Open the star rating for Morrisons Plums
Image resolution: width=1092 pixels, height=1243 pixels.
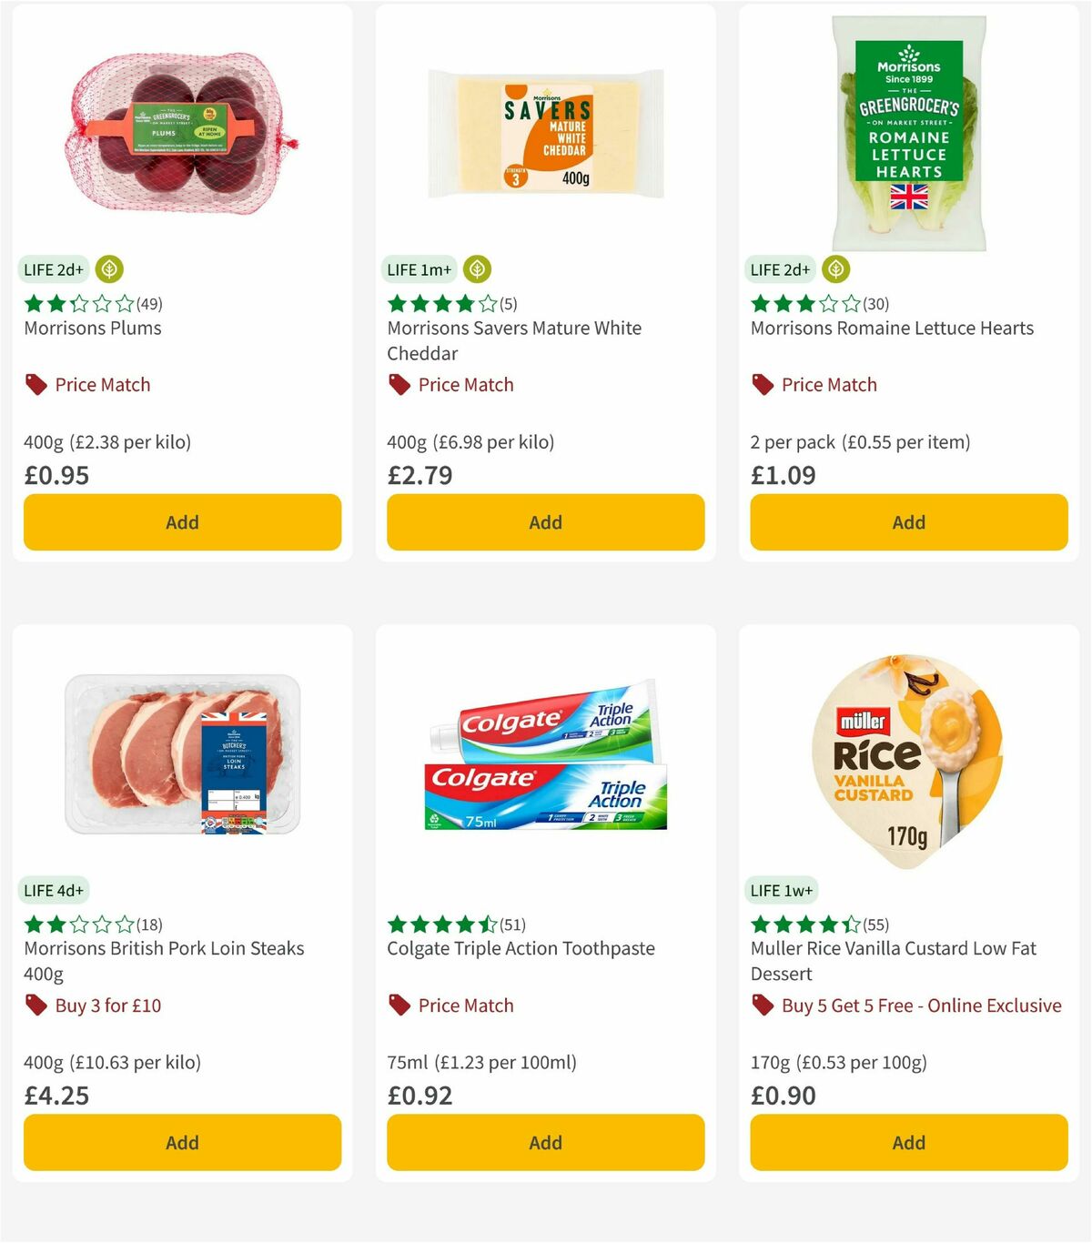(x=79, y=304)
